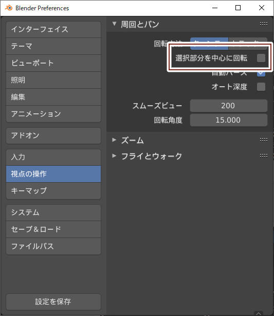Image resolution: width=274 pixels, height=316 pixels.
Task: Open the キーマップ preferences
Action: (x=53, y=191)
